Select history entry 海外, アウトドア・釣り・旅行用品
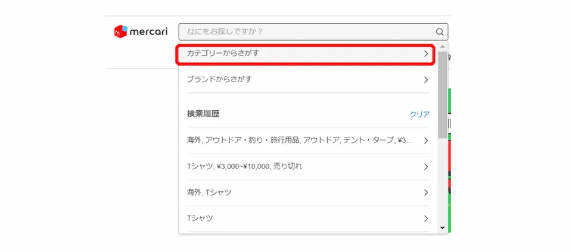This screenshot has width=572, height=252. click(308, 141)
